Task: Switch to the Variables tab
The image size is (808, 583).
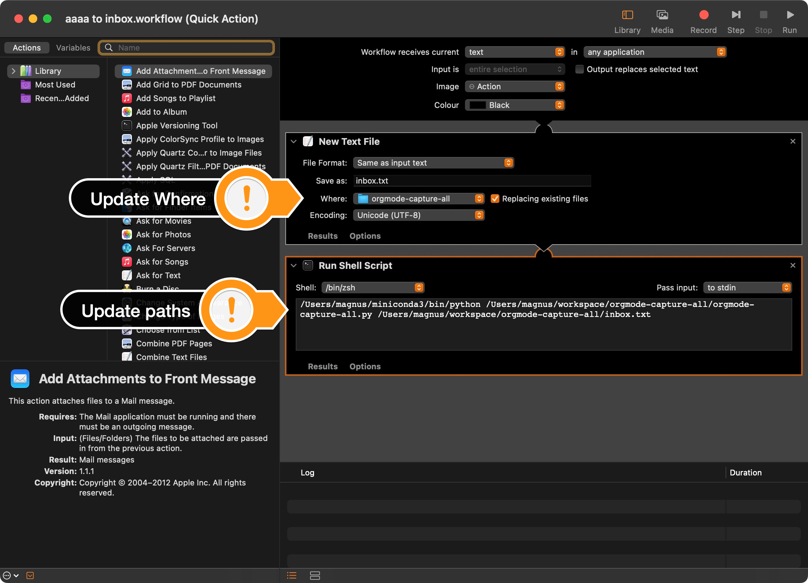Action: [x=73, y=48]
